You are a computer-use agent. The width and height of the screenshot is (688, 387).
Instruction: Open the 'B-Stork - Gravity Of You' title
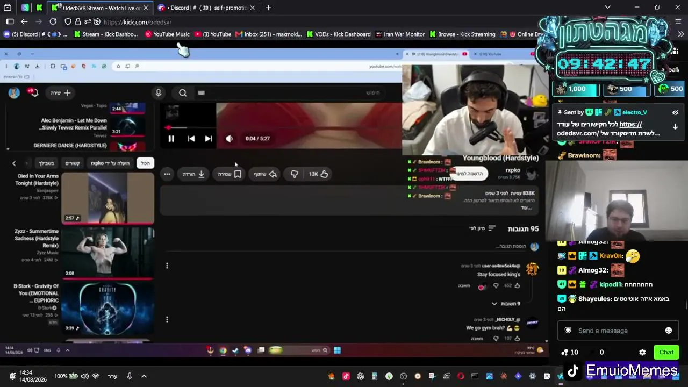click(x=36, y=293)
